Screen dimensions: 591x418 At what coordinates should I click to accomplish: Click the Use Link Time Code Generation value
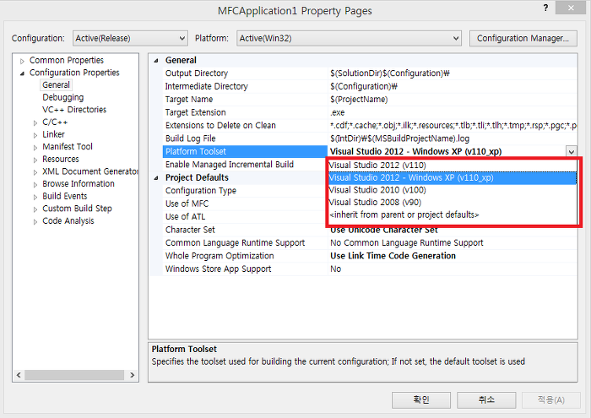click(x=393, y=256)
